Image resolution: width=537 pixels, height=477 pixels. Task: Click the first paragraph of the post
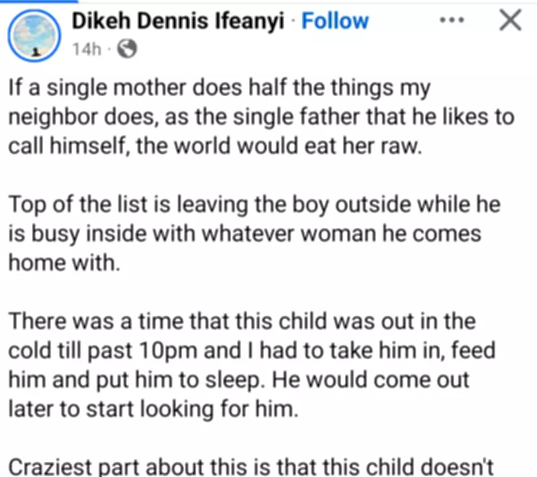262,116
